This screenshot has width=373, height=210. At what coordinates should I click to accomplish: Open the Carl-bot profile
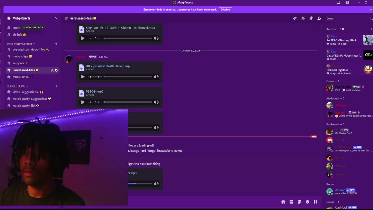349,208
